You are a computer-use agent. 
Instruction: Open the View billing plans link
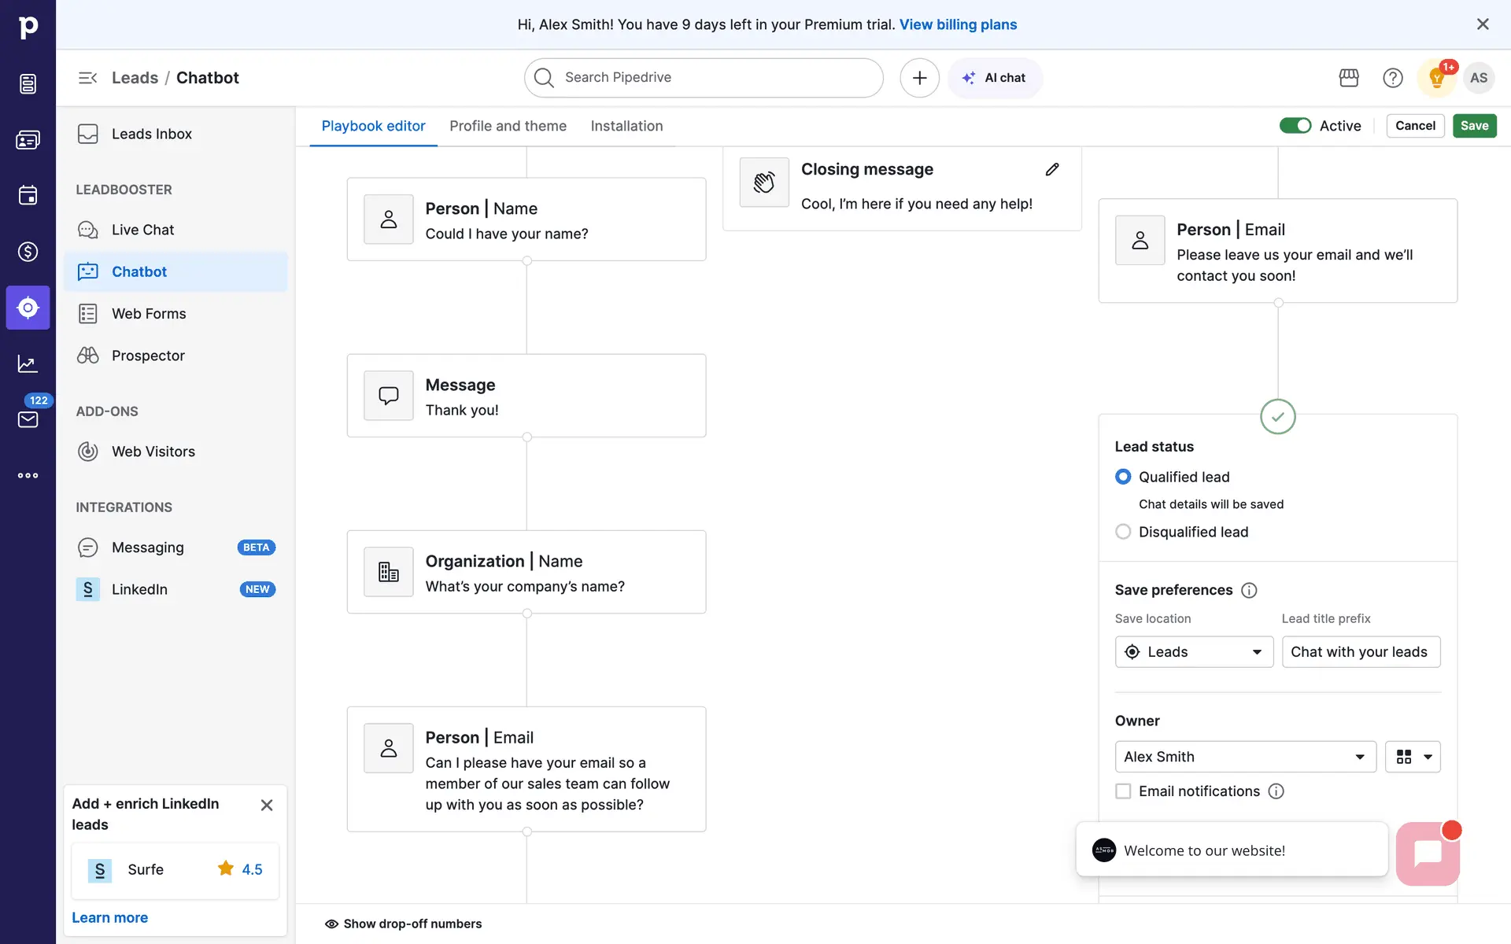pos(958,24)
